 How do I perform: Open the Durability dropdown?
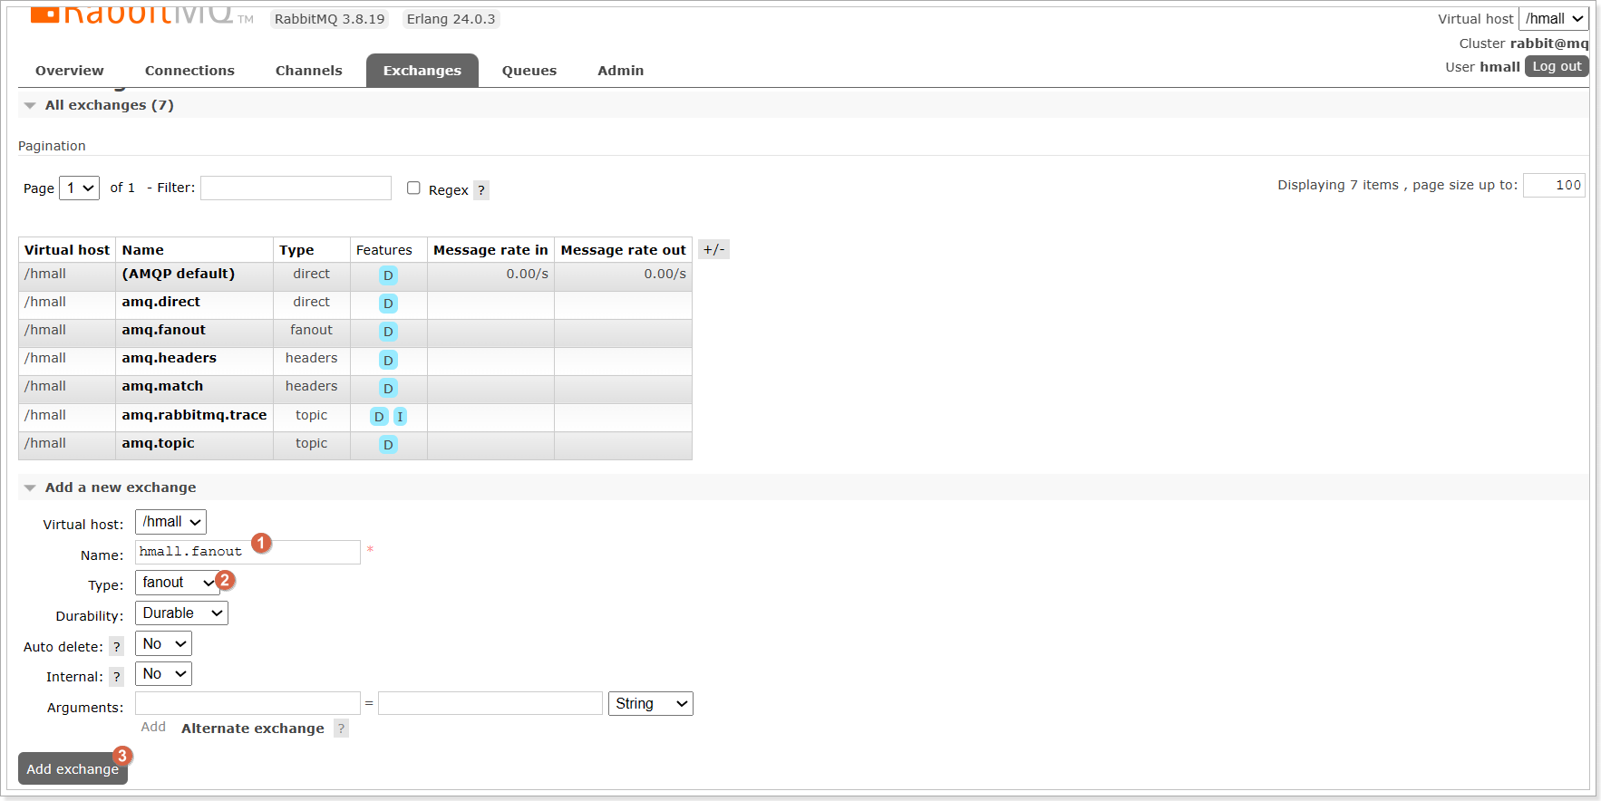click(x=181, y=613)
